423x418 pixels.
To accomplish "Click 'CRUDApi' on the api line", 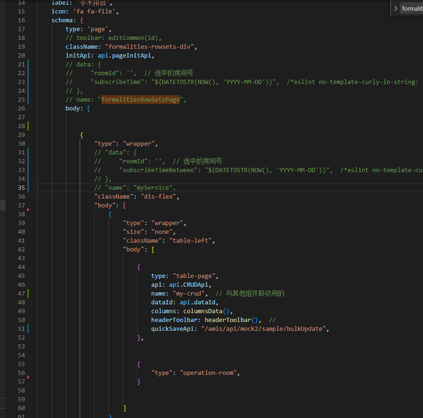I will 196,285.
